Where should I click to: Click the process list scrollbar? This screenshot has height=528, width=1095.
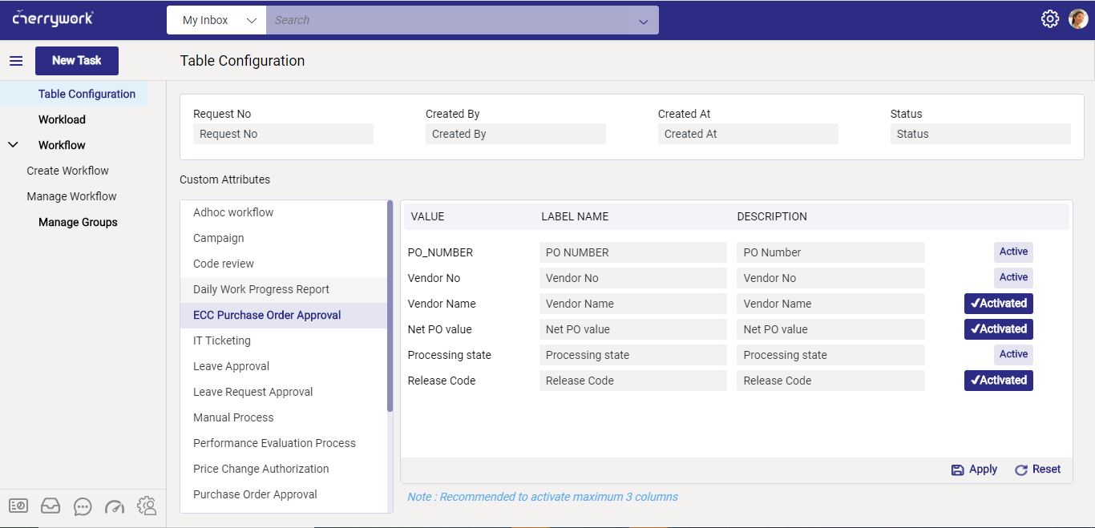point(390,306)
